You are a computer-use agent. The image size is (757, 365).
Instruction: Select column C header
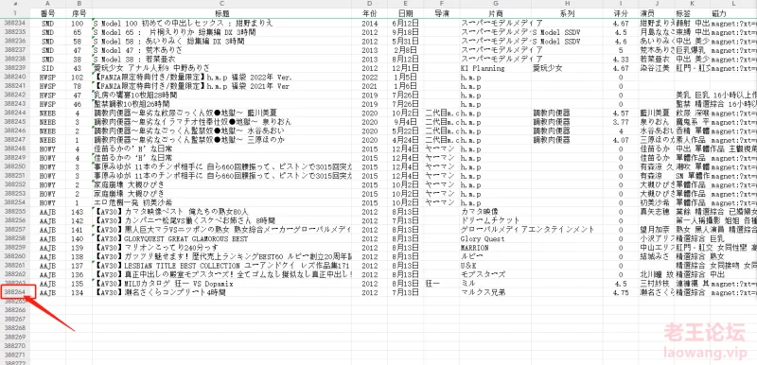point(221,4)
